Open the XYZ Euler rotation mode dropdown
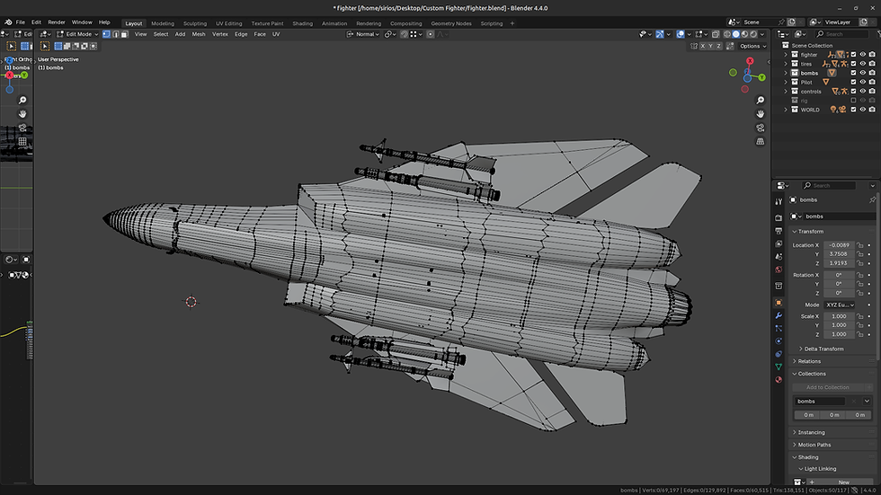 [840, 305]
